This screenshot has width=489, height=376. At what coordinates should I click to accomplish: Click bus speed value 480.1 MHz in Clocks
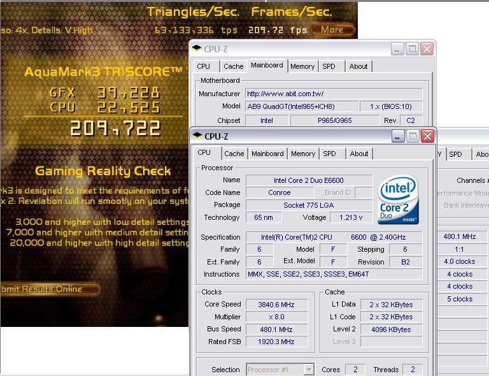[276, 329]
